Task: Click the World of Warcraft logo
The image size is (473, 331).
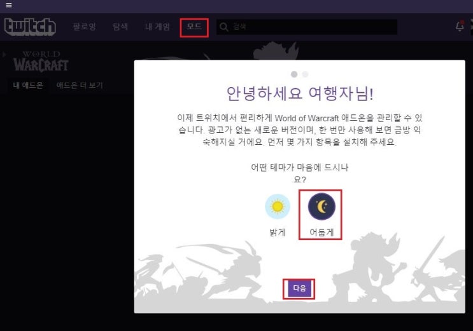Action: point(41,62)
